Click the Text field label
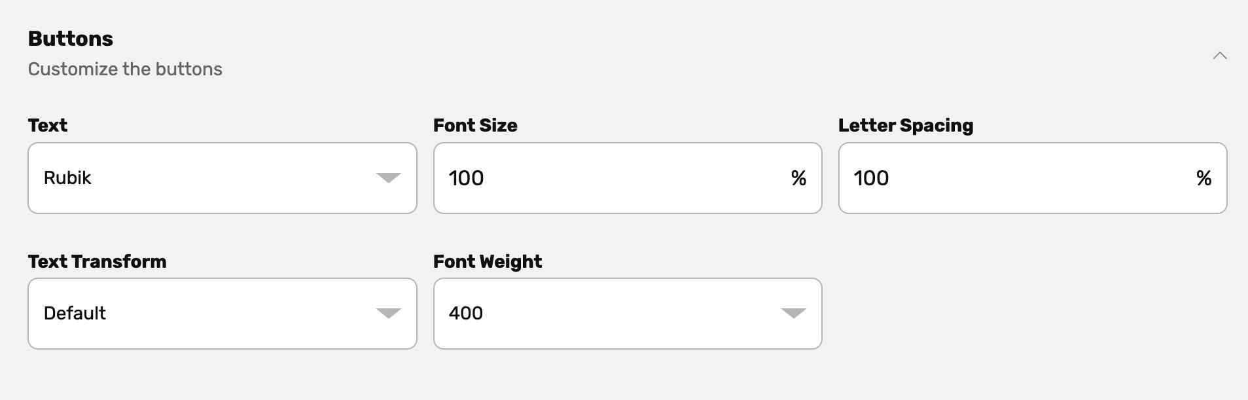Image resolution: width=1248 pixels, height=400 pixels. point(46,125)
